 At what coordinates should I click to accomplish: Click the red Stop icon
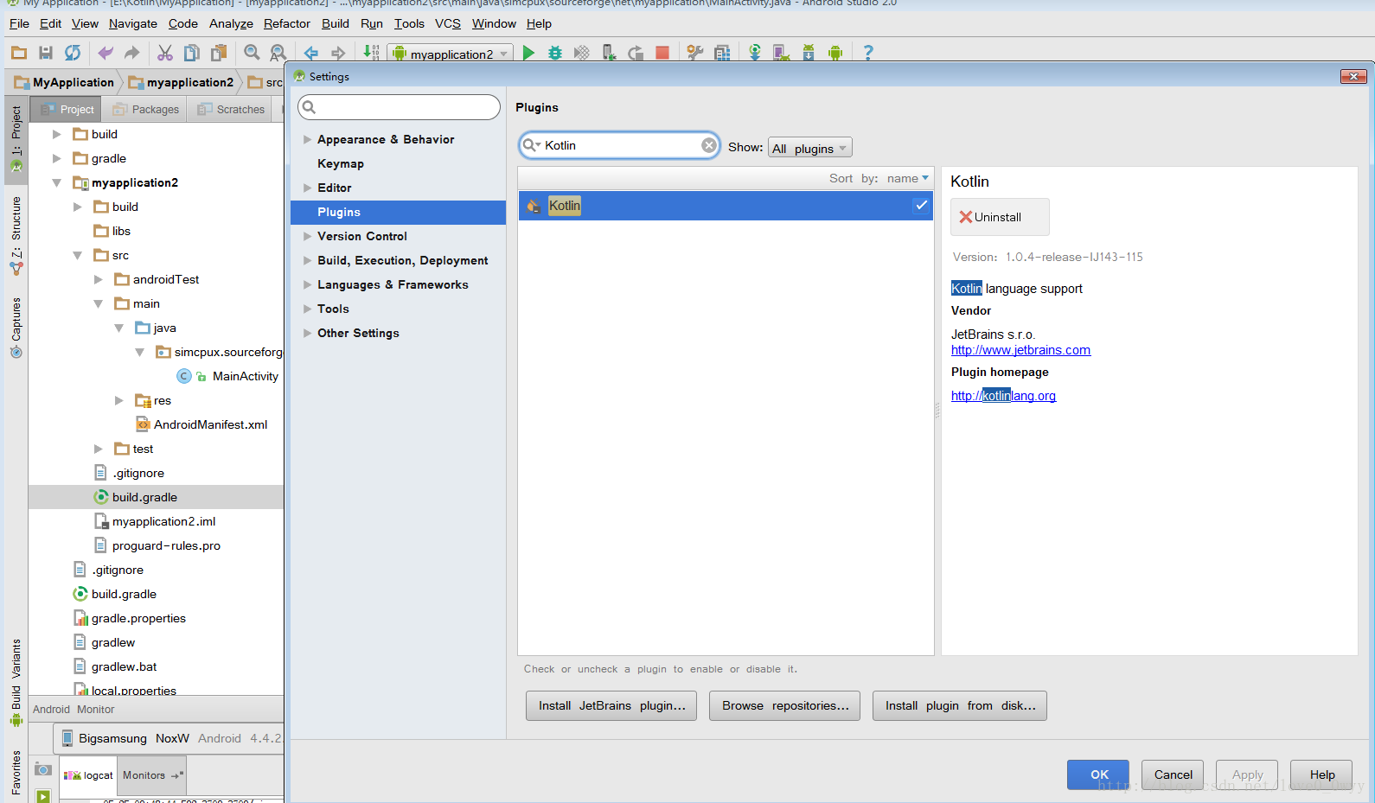(x=662, y=54)
